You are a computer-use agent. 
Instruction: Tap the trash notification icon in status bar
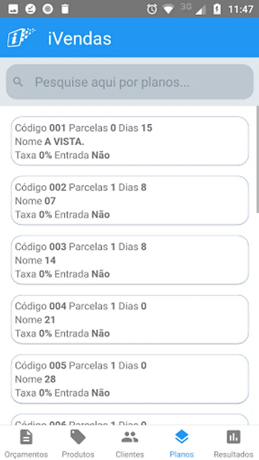pyautogui.click(x=65, y=9)
